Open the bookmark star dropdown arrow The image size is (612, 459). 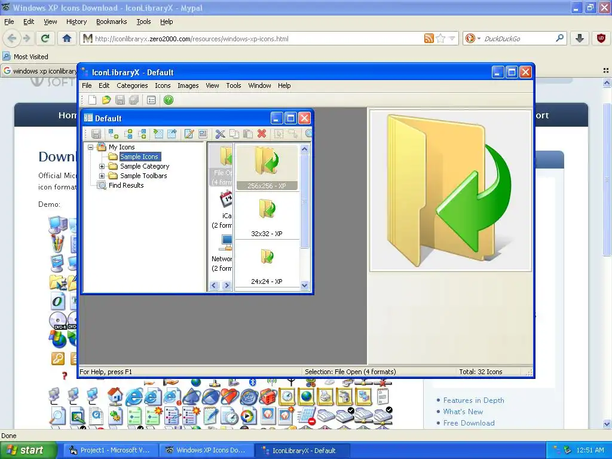pos(452,38)
